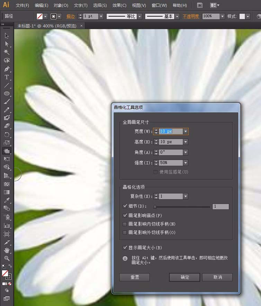Select the Selection (black arrow) tool
The width and height of the screenshot is (261, 306).
tap(7, 36)
